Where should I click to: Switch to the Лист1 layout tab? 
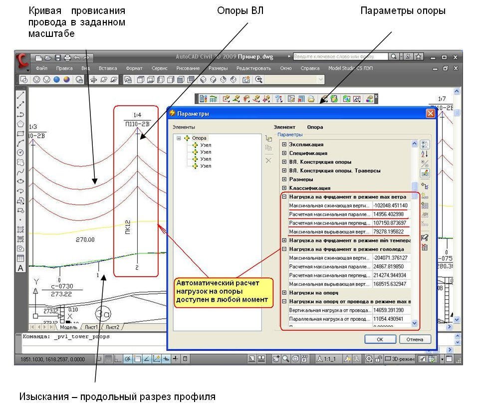(x=91, y=327)
